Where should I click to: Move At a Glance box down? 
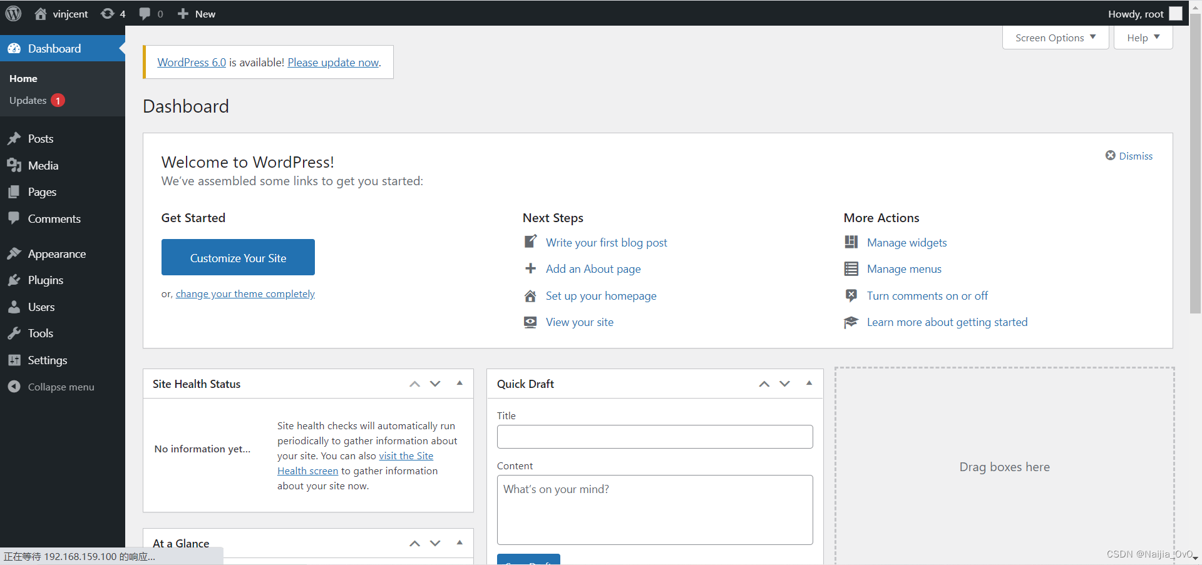(x=435, y=543)
